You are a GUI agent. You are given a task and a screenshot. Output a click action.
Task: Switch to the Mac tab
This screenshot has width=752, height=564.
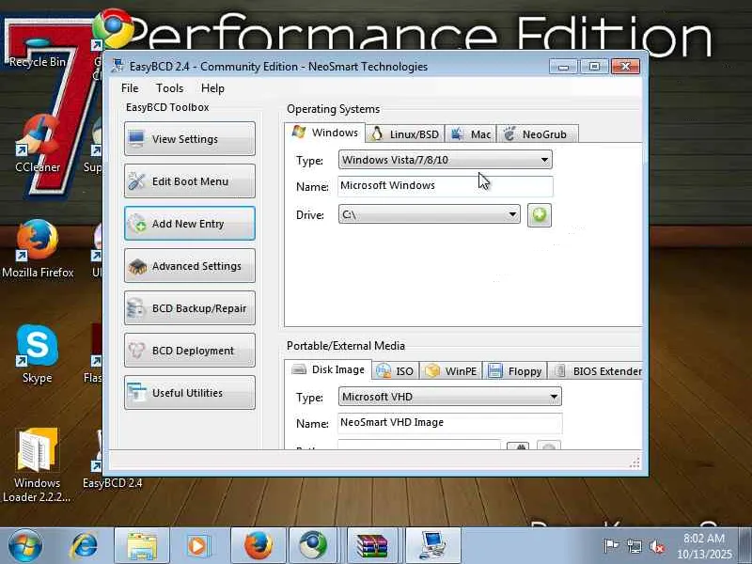point(471,134)
